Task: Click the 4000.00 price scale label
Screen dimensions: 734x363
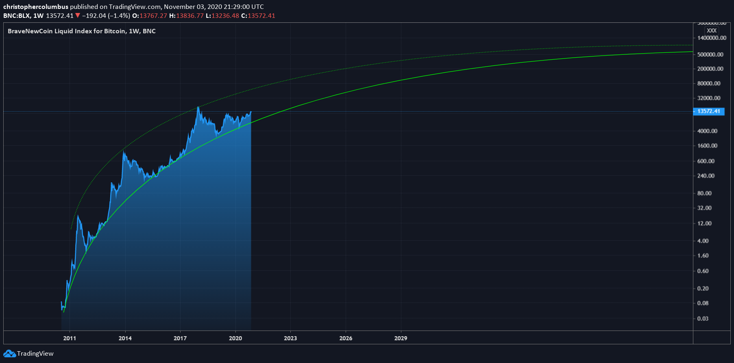Action: coord(708,131)
